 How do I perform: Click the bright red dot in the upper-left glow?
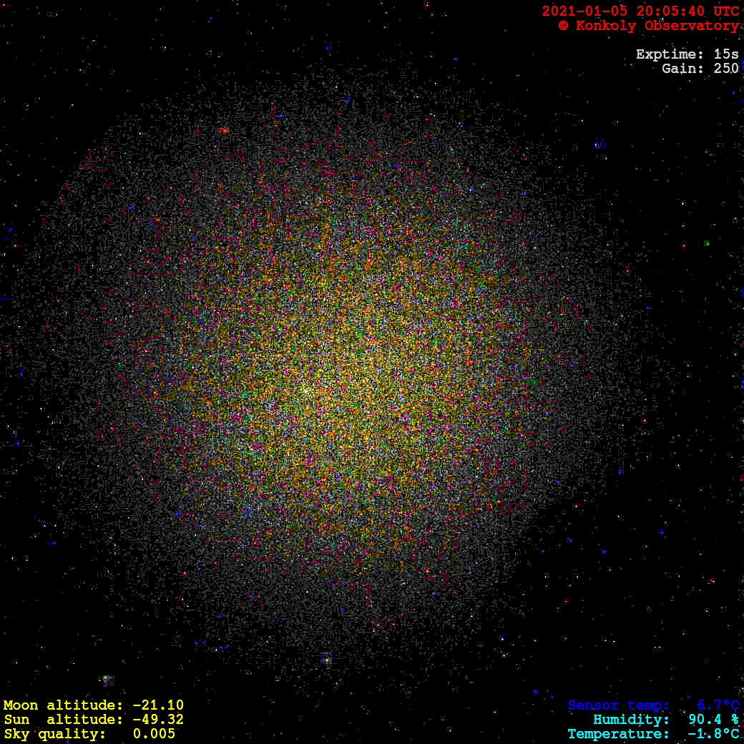[x=224, y=131]
